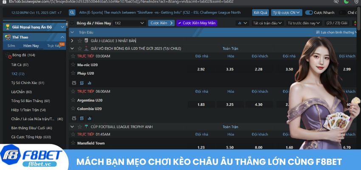The image size is (361, 170).
Task: Switch to the Trực tiếp tab
Action: click(x=54, y=45)
